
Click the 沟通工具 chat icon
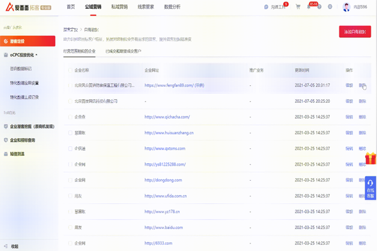click(x=267, y=7)
